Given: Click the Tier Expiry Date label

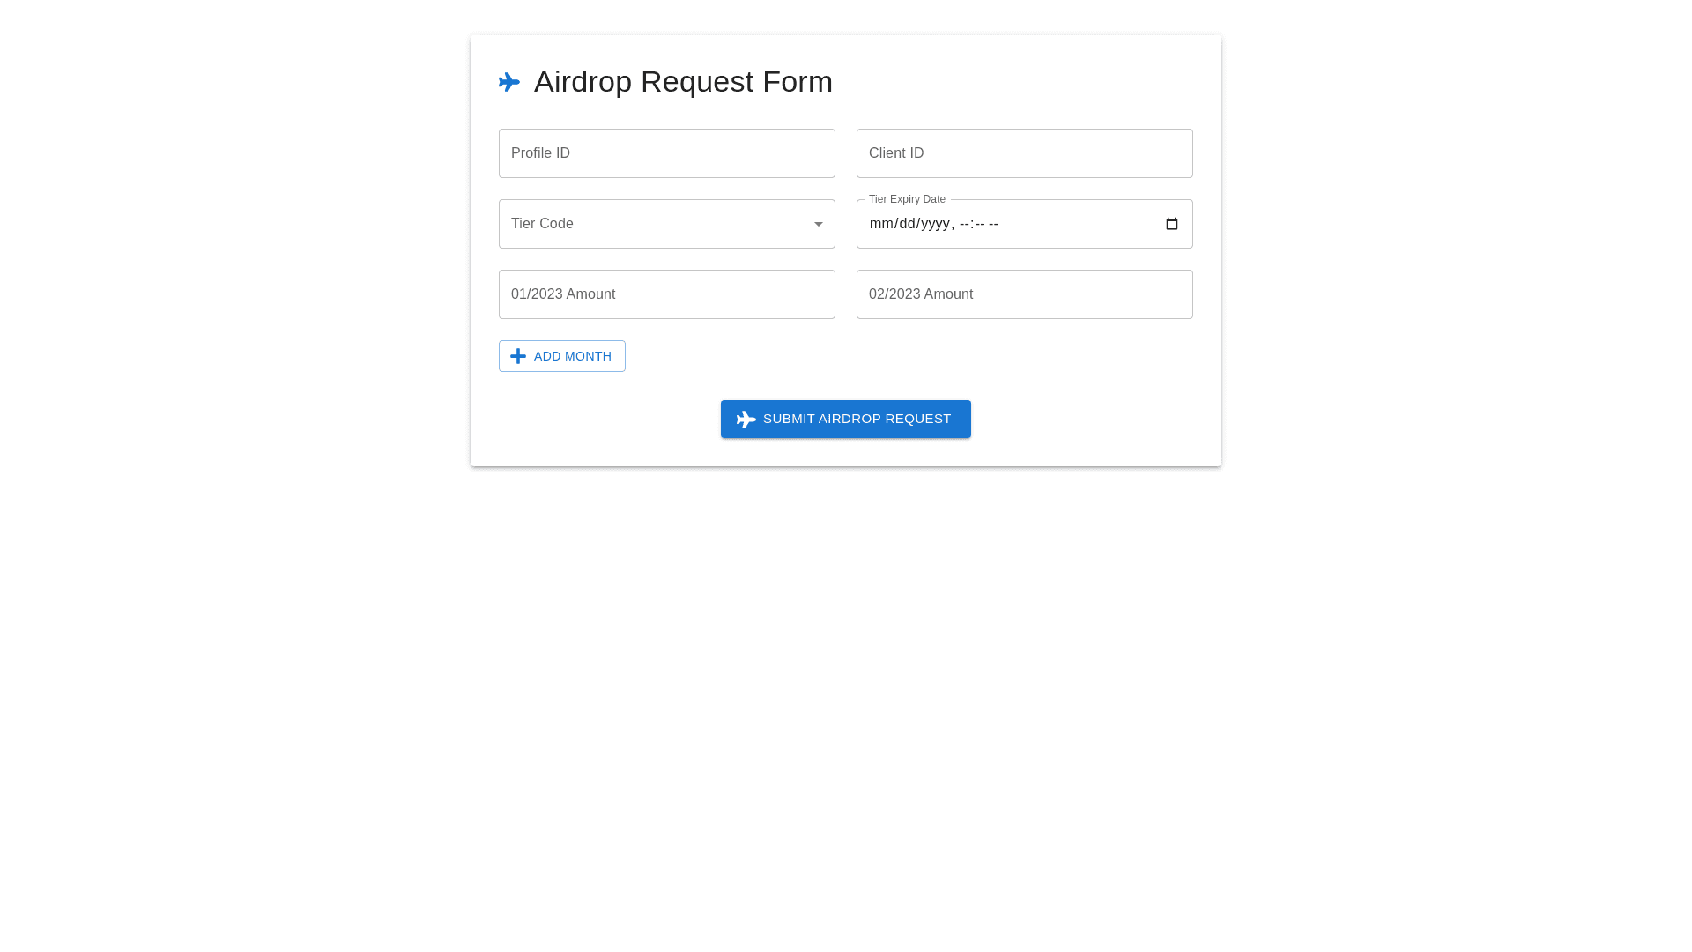Looking at the screenshot, I should (906, 199).
